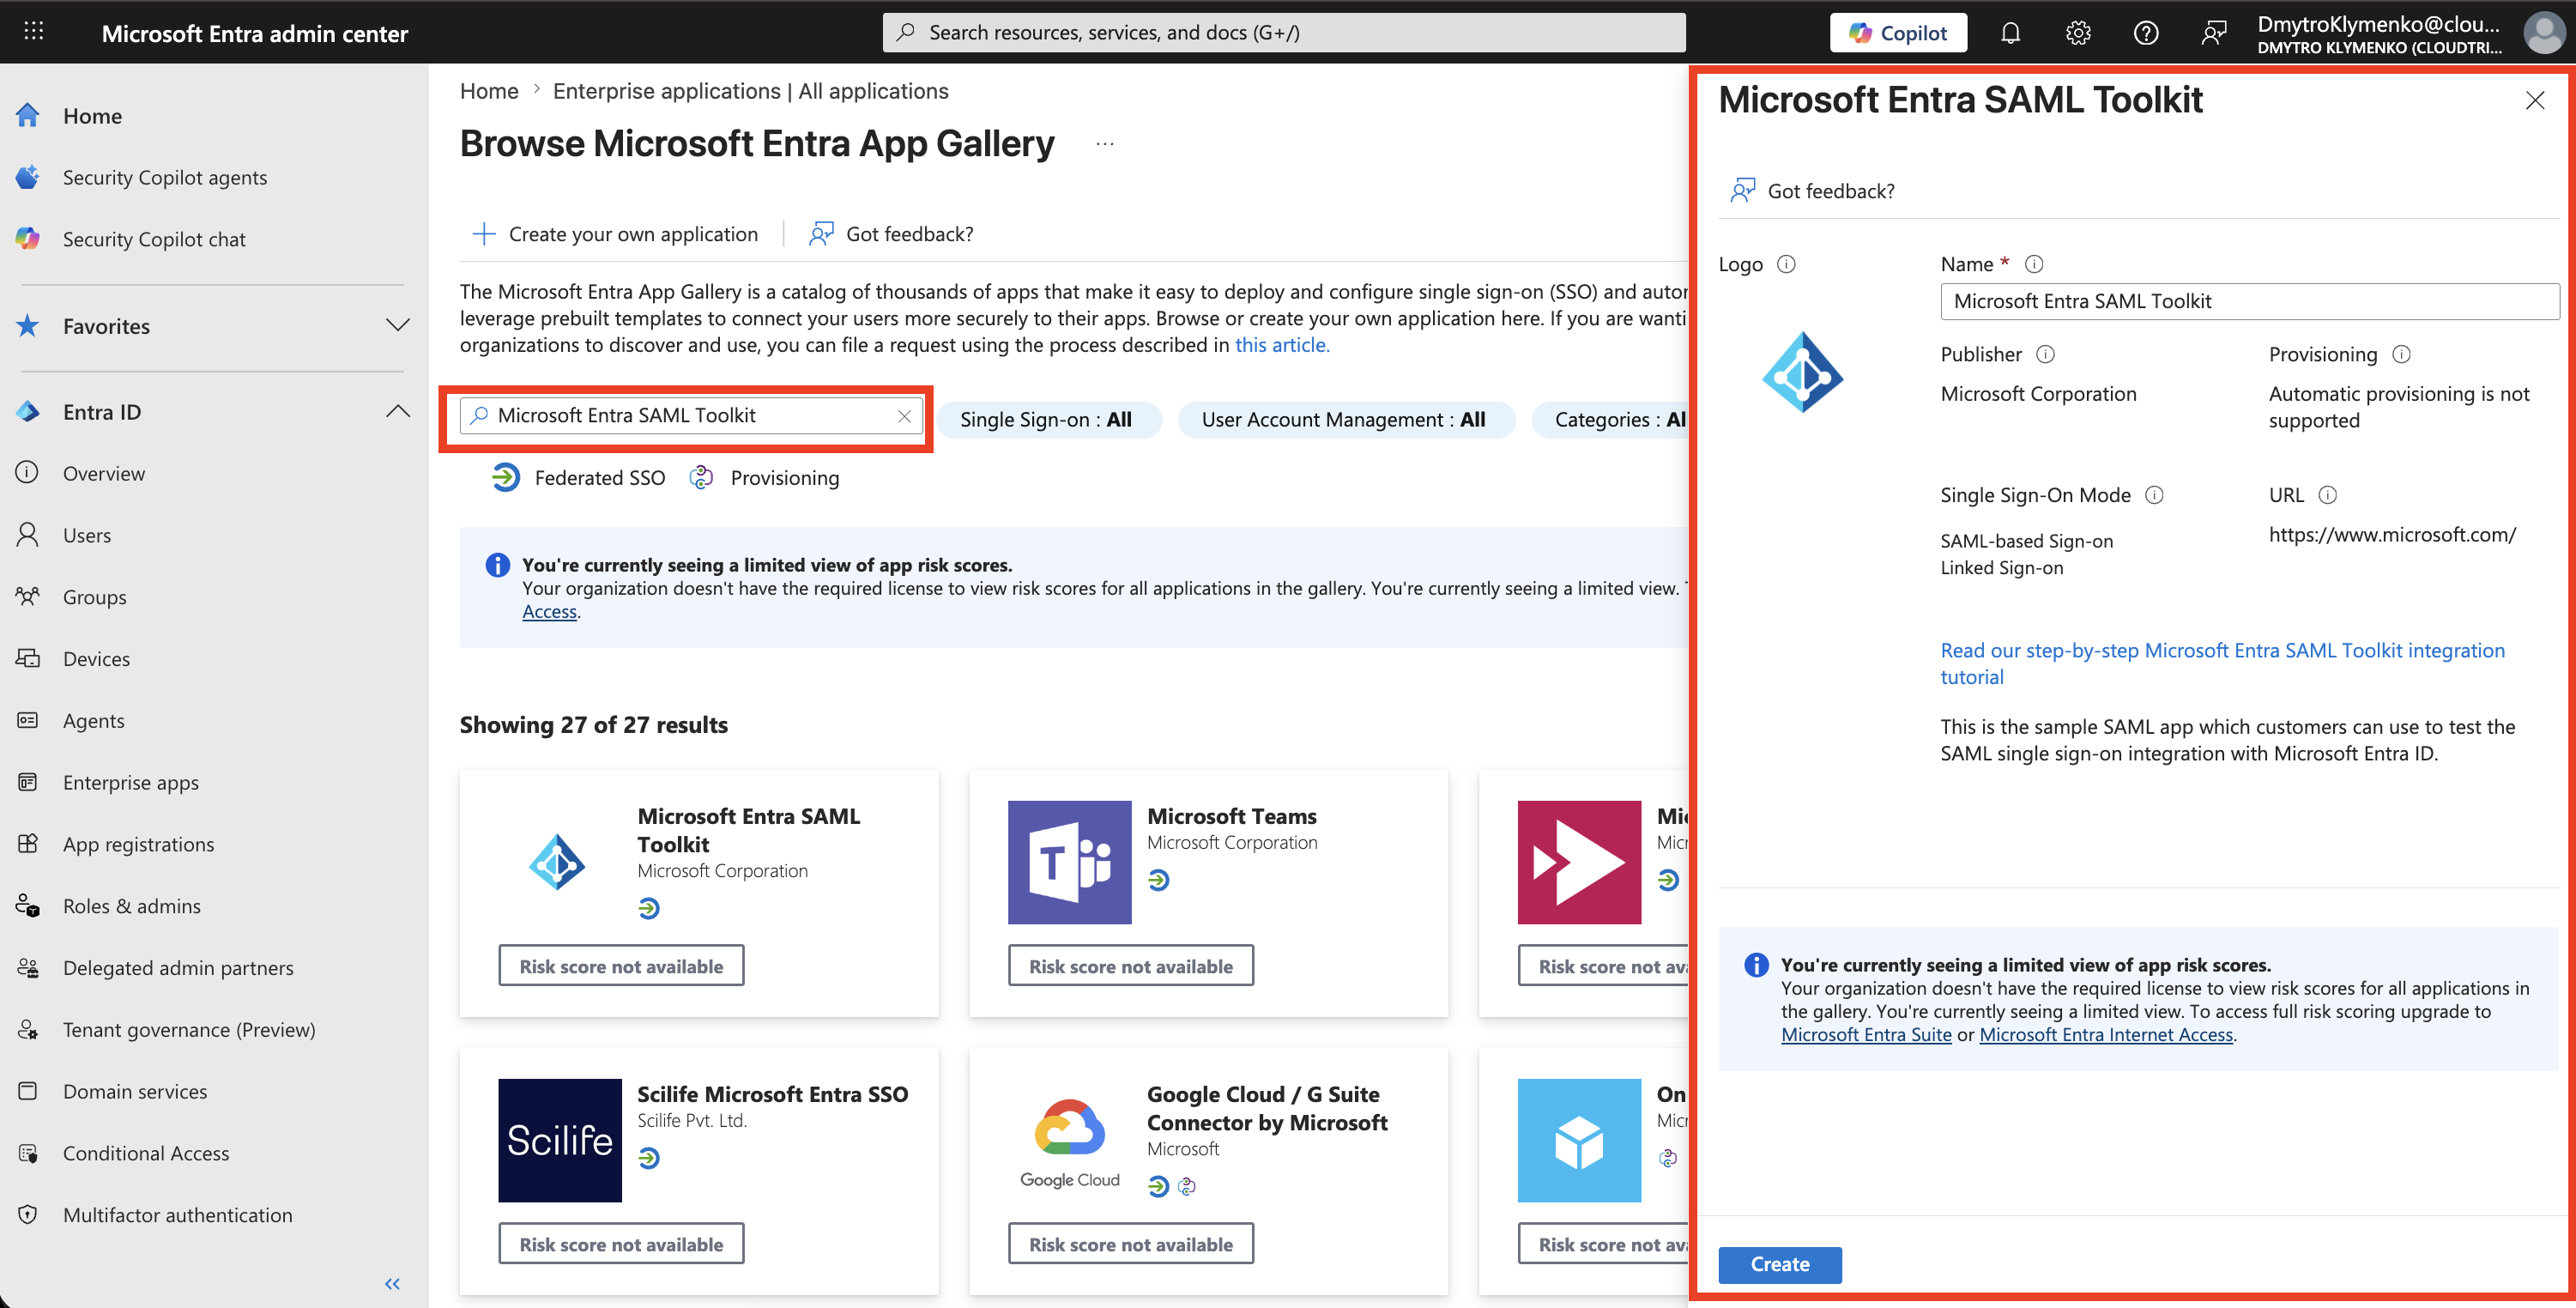
Task: Click the Tenant governance (Preview) icon
Action: click(x=28, y=1030)
